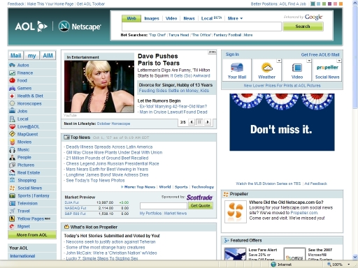Screen dimensions: 358x268
Task: Pick the orange theme color swatch
Action: click(341, 4)
